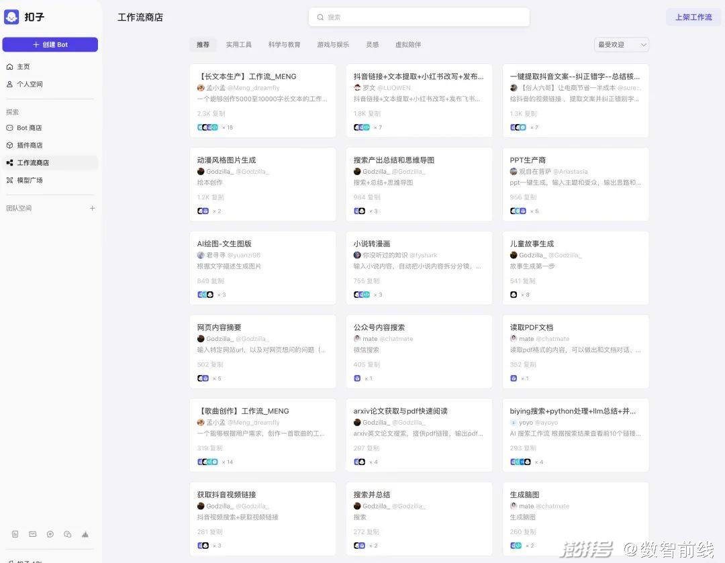Open the 小说转漫画 workflow card
This screenshot has width=725, height=563.
coord(419,268)
